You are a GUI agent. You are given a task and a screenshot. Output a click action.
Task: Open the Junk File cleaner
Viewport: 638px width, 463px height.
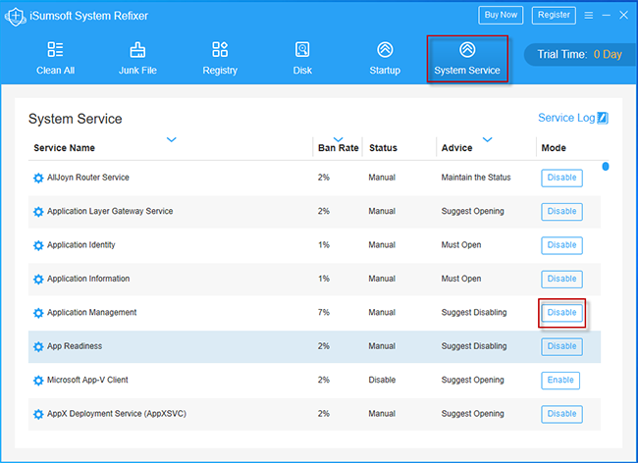pos(136,58)
